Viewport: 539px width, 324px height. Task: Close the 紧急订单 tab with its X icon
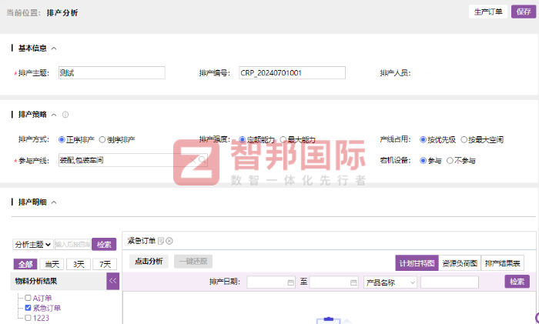coord(169,241)
